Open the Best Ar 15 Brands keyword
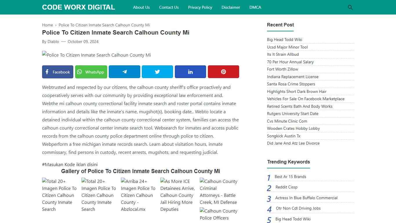Viewport: 396px width, 223px height. pyautogui.click(x=290, y=177)
